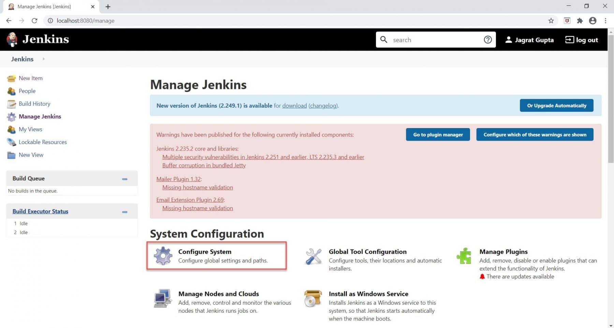Open the New Item menu entry
This screenshot has height=328, width=614.
click(x=31, y=78)
